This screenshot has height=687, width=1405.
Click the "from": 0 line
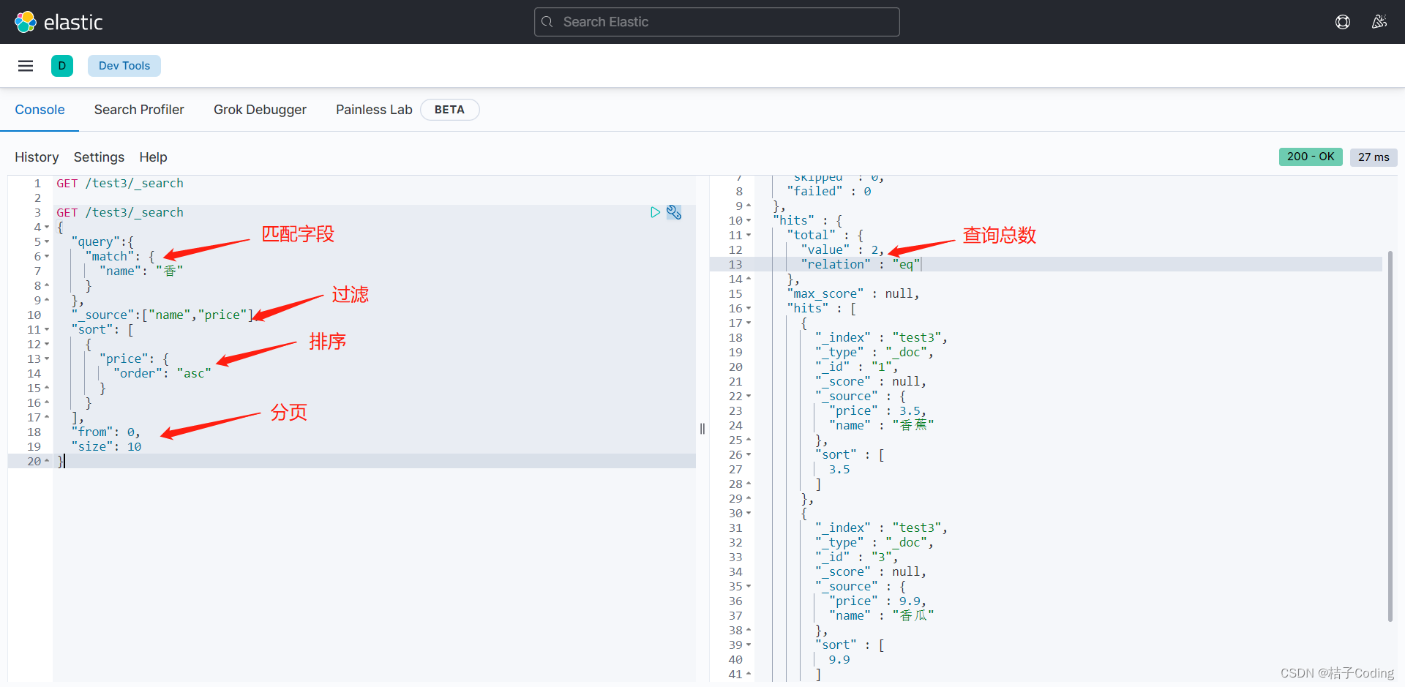105,432
